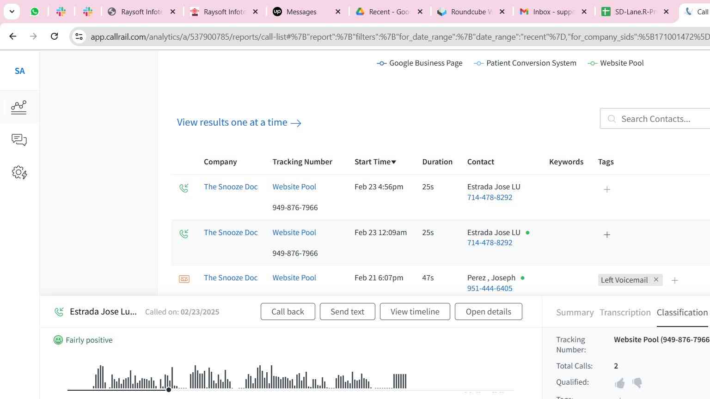The image size is (710, 399).
Task: Remove the Left Voicemail tag
Action: [x=656, y=280]
